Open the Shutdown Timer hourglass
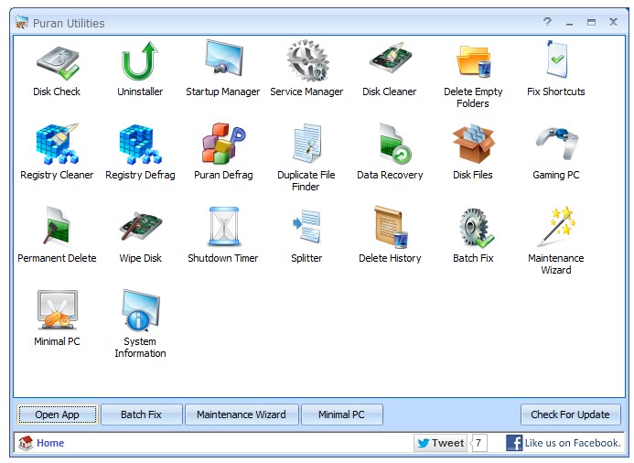The image size is (634, 463). pyautogui.click(x=223, y=226)
